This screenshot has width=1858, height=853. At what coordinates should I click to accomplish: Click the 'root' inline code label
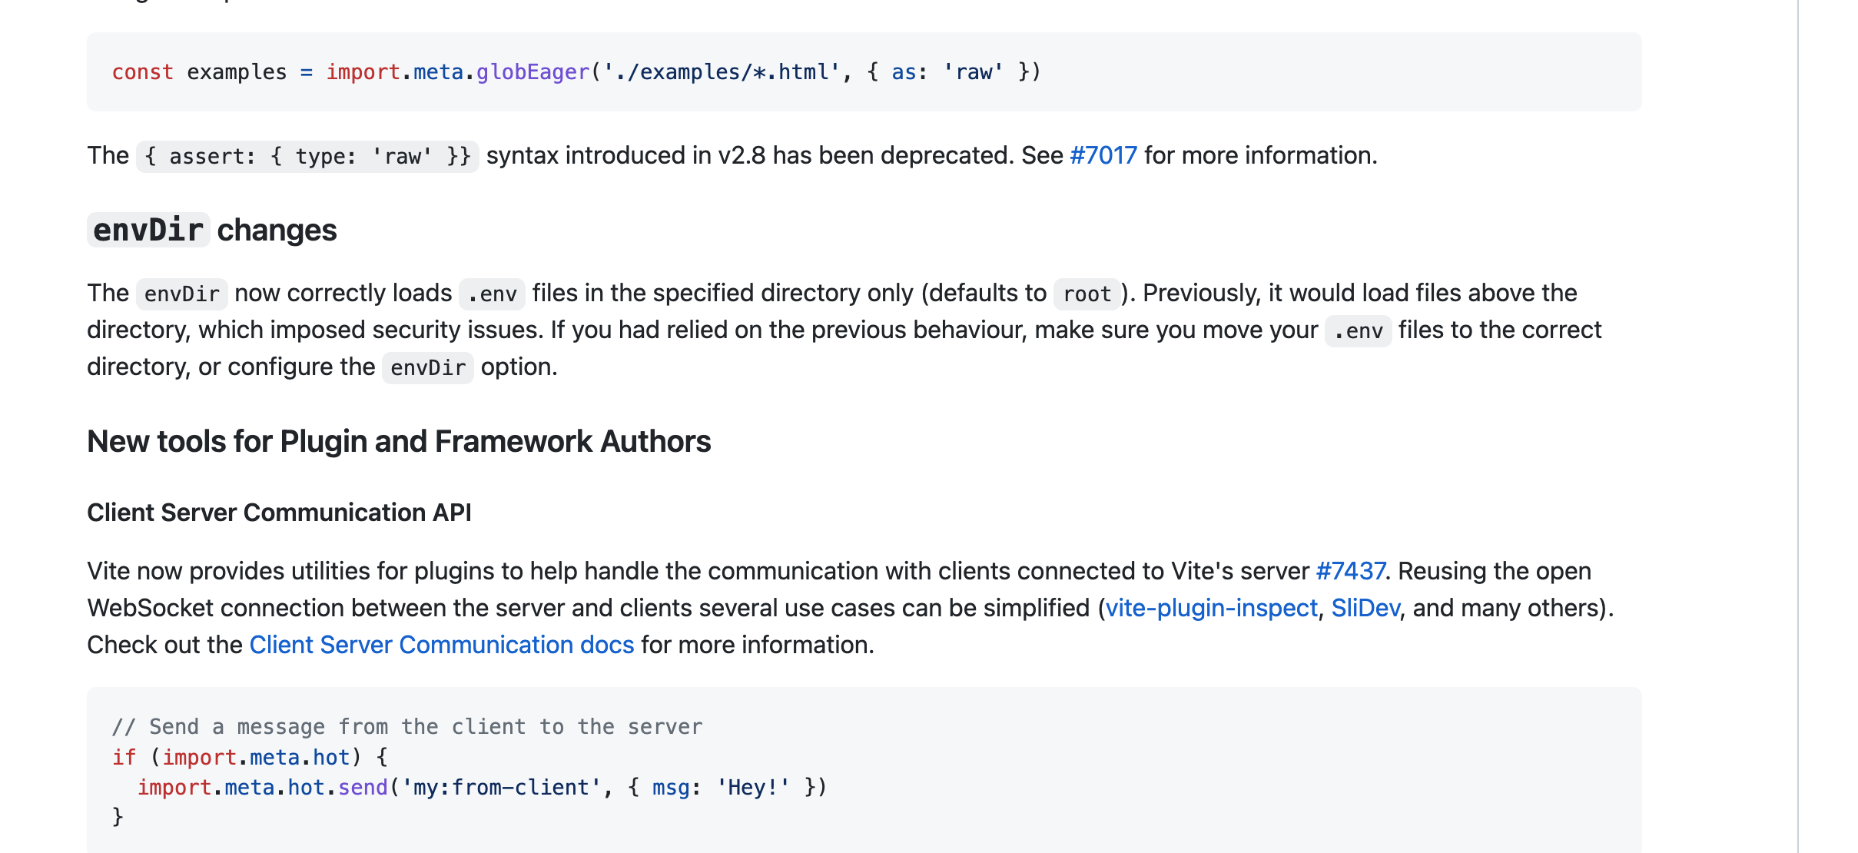click(1087, 294)
